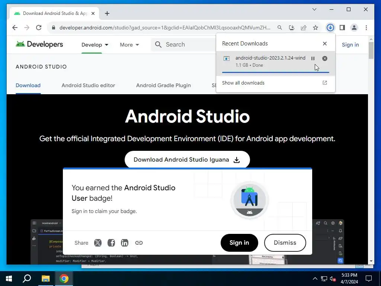Open the Chrome profile avatar
381x286 pixels.
pos(354,28)
